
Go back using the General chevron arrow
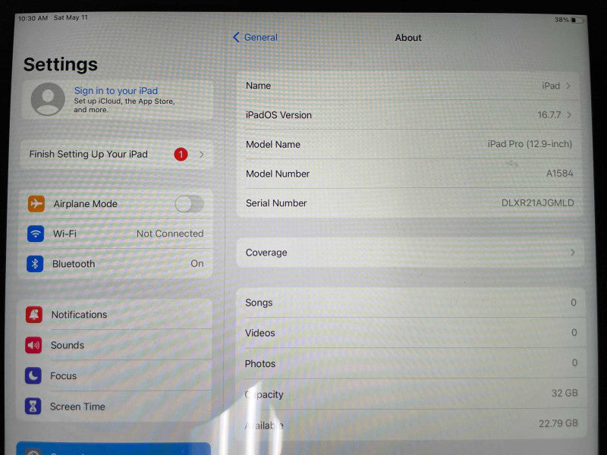tap(236, 37)
